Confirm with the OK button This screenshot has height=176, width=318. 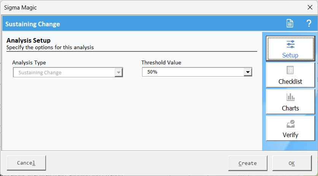(x=292, y=163)
